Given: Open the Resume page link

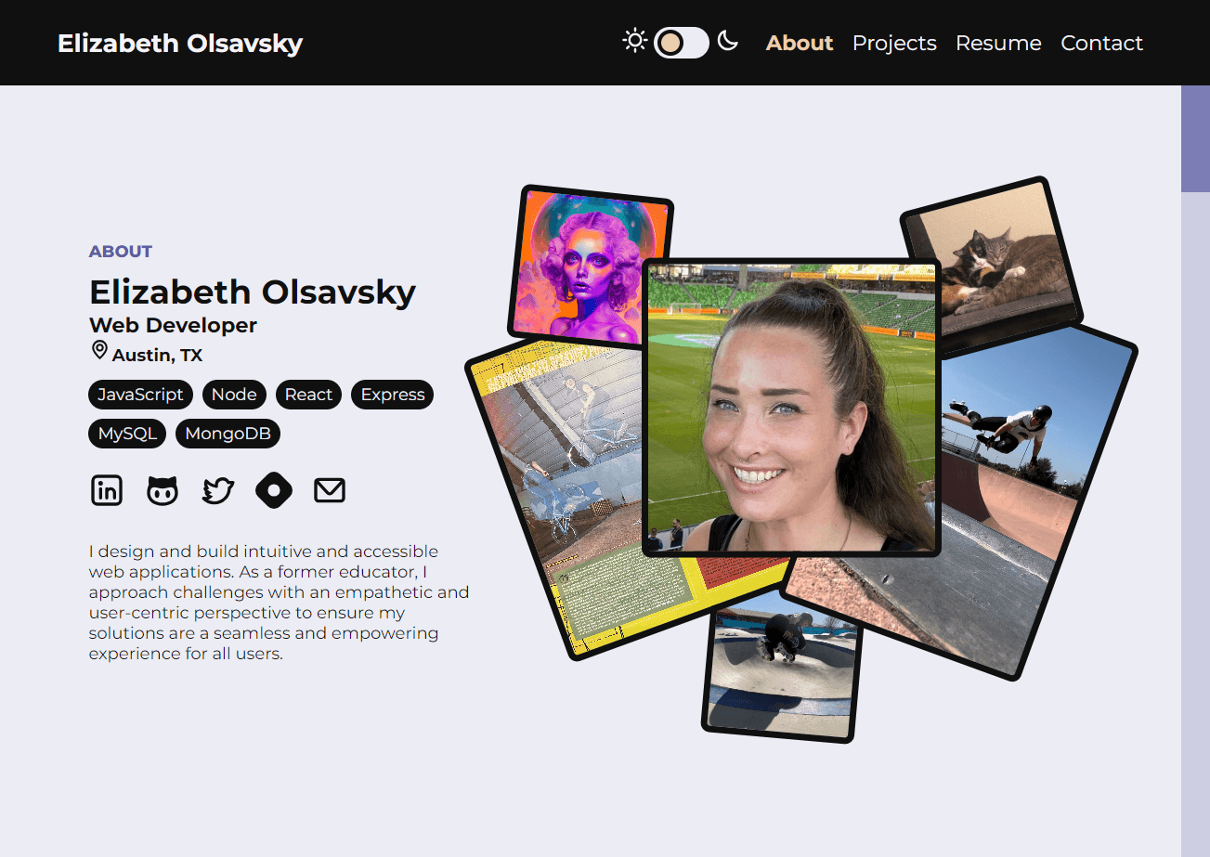Looking at the screenshot, I should pos(998,43).
